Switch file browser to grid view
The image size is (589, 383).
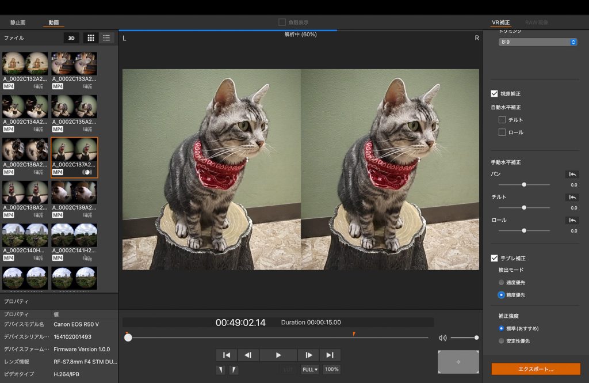90,38
